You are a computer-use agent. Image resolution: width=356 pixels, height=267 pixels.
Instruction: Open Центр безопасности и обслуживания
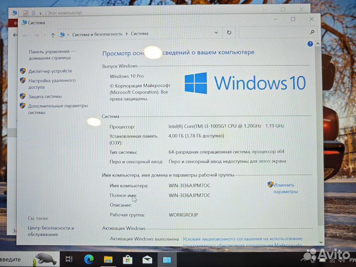click(x=50, y=231)
